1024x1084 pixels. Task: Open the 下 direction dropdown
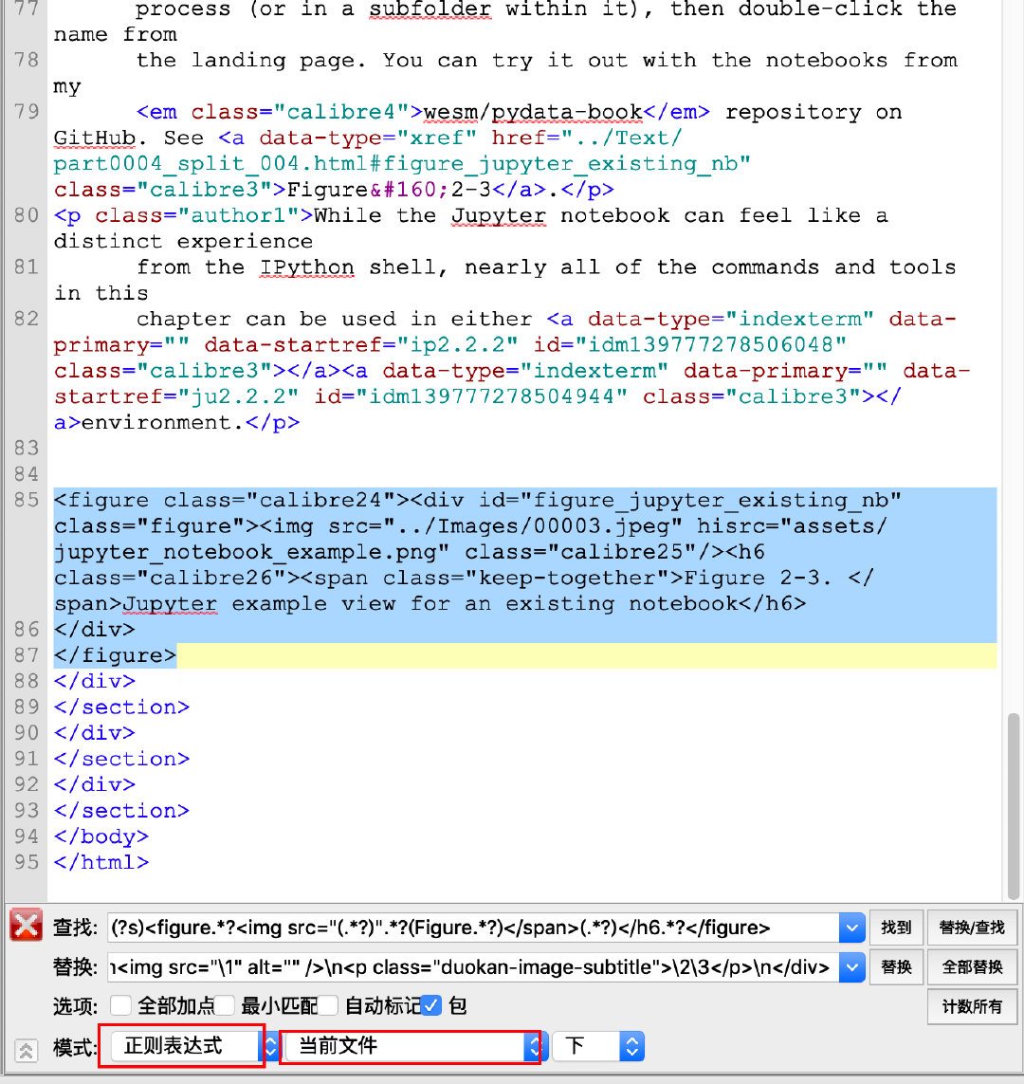599,1046
